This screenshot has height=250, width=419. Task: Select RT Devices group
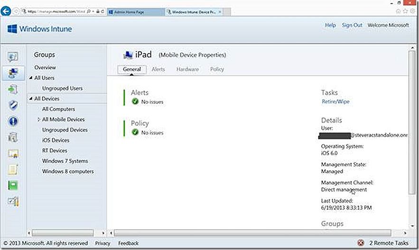[x=55, y=151]
